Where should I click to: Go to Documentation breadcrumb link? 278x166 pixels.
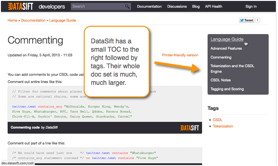point(33,20)
